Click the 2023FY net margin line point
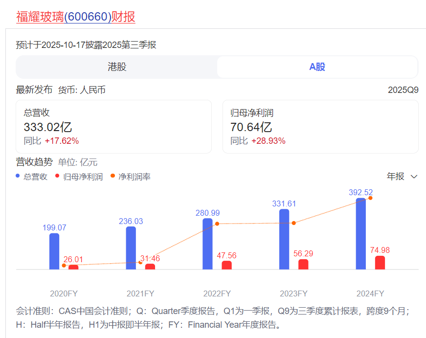This screenshot has width=426, height=338. tap(294, 223)
